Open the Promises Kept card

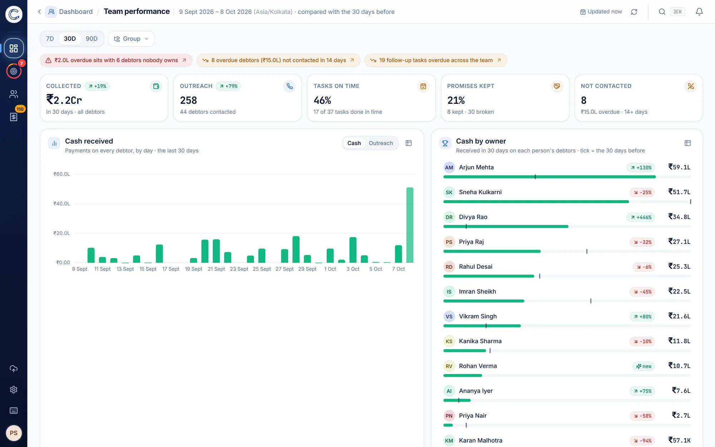(505, 98)
